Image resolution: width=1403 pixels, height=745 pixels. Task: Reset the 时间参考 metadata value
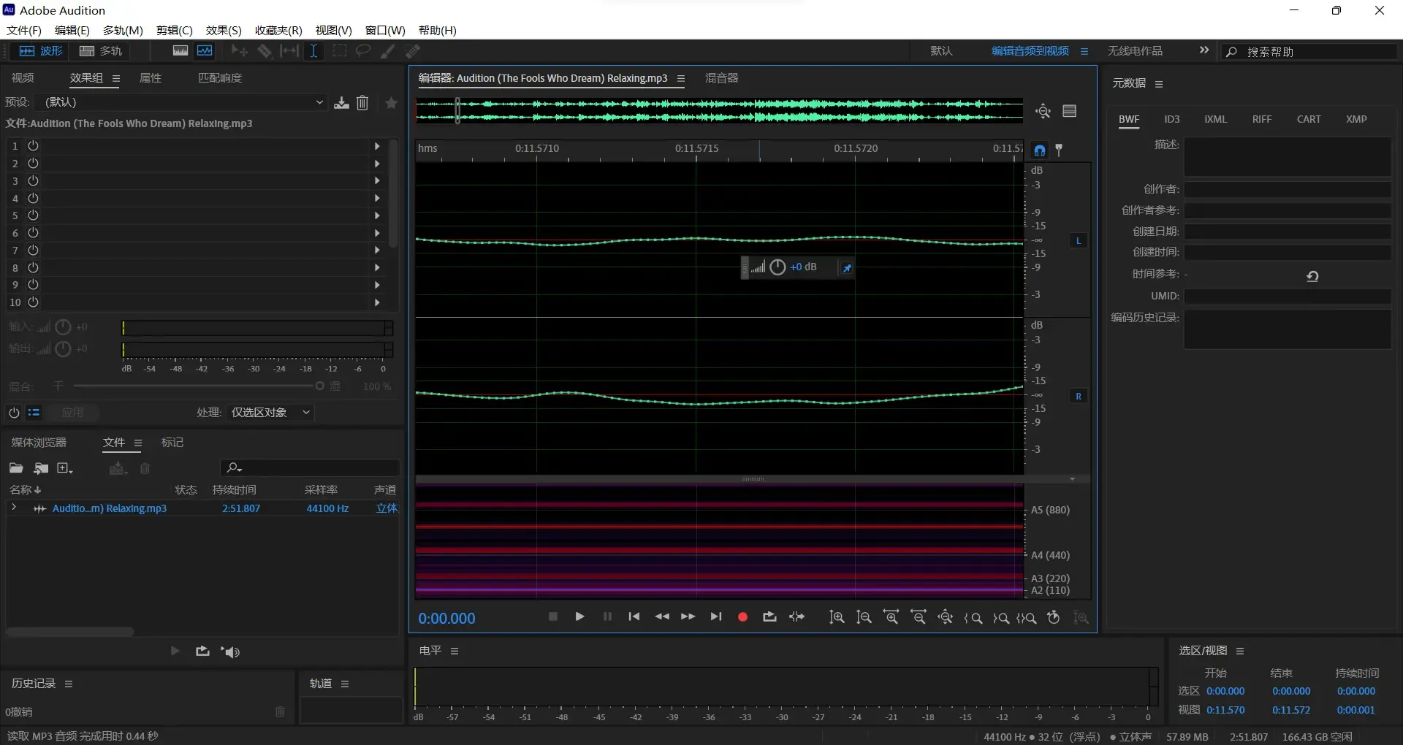tap(1312, 276)
